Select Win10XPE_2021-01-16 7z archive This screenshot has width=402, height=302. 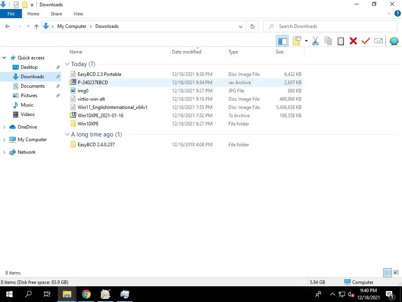186,115
